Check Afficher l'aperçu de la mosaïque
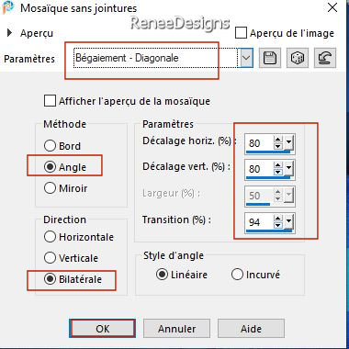The width and height of the screenshot is (349, 349). click(x=50, y=101)
